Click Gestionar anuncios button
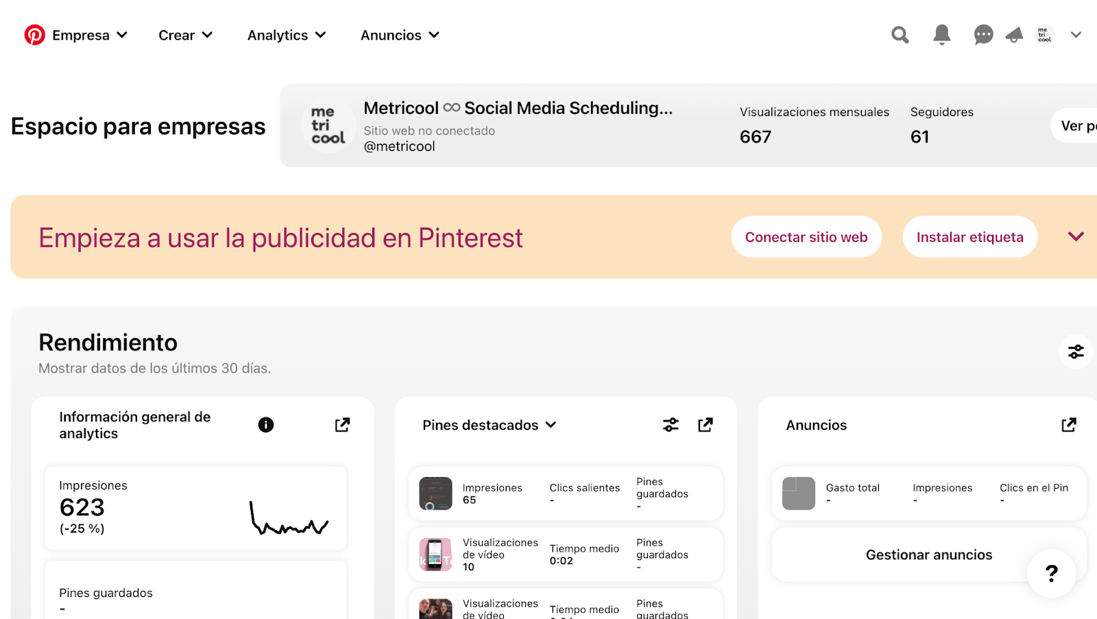Viewport: 1097px width, 619px height. (x=928, y=555)
